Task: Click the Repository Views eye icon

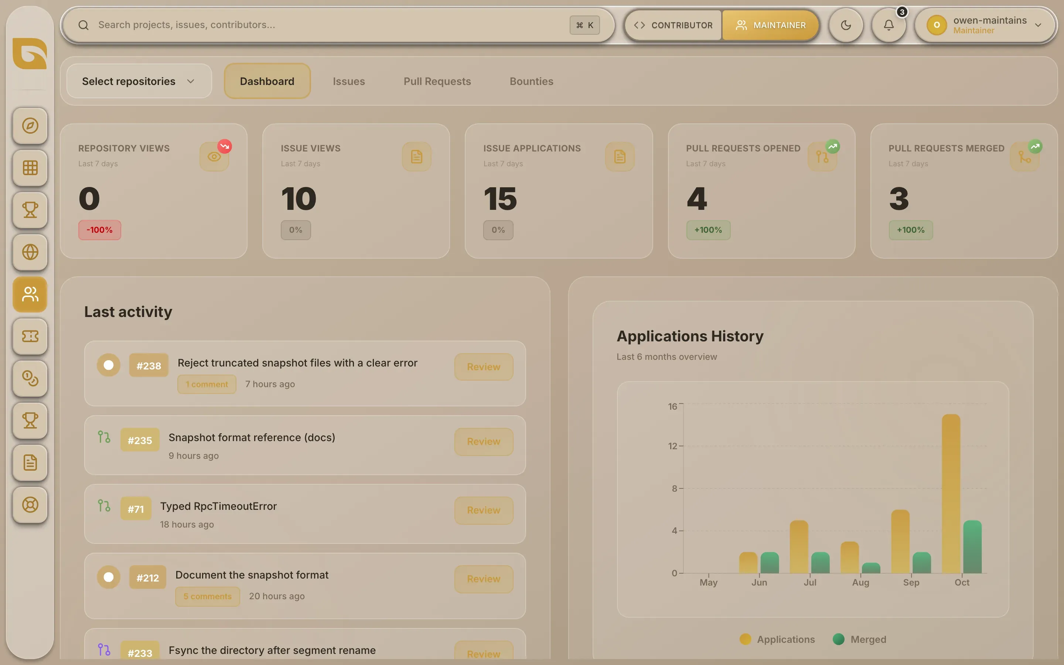Action: tap(214, 157)
